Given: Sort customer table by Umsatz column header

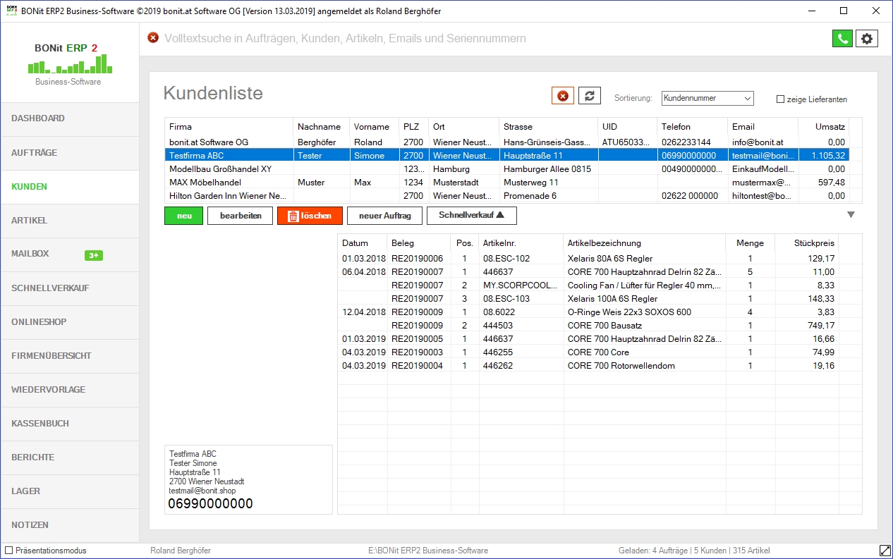Looking at the screenshot, I should pyautogui.click(x=823, y=127).
